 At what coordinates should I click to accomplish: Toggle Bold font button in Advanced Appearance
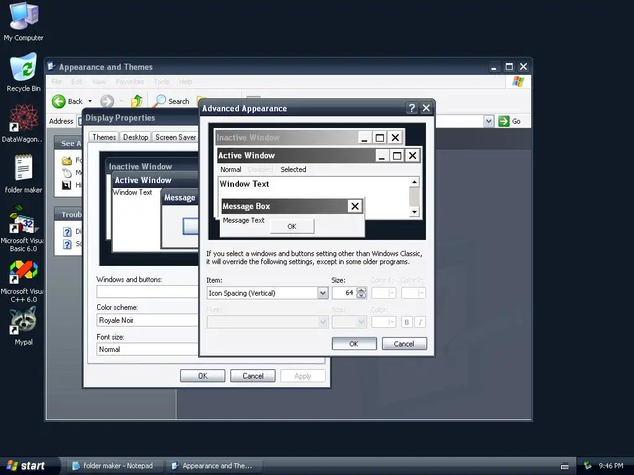pos(407,322)
